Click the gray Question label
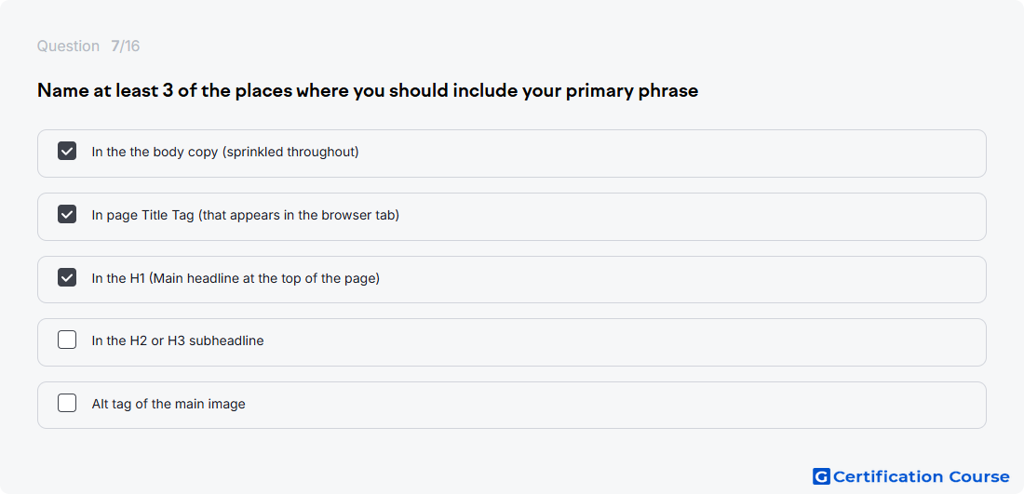Image resolution: width=1024 pixels, height=494 pixels. 68,47
